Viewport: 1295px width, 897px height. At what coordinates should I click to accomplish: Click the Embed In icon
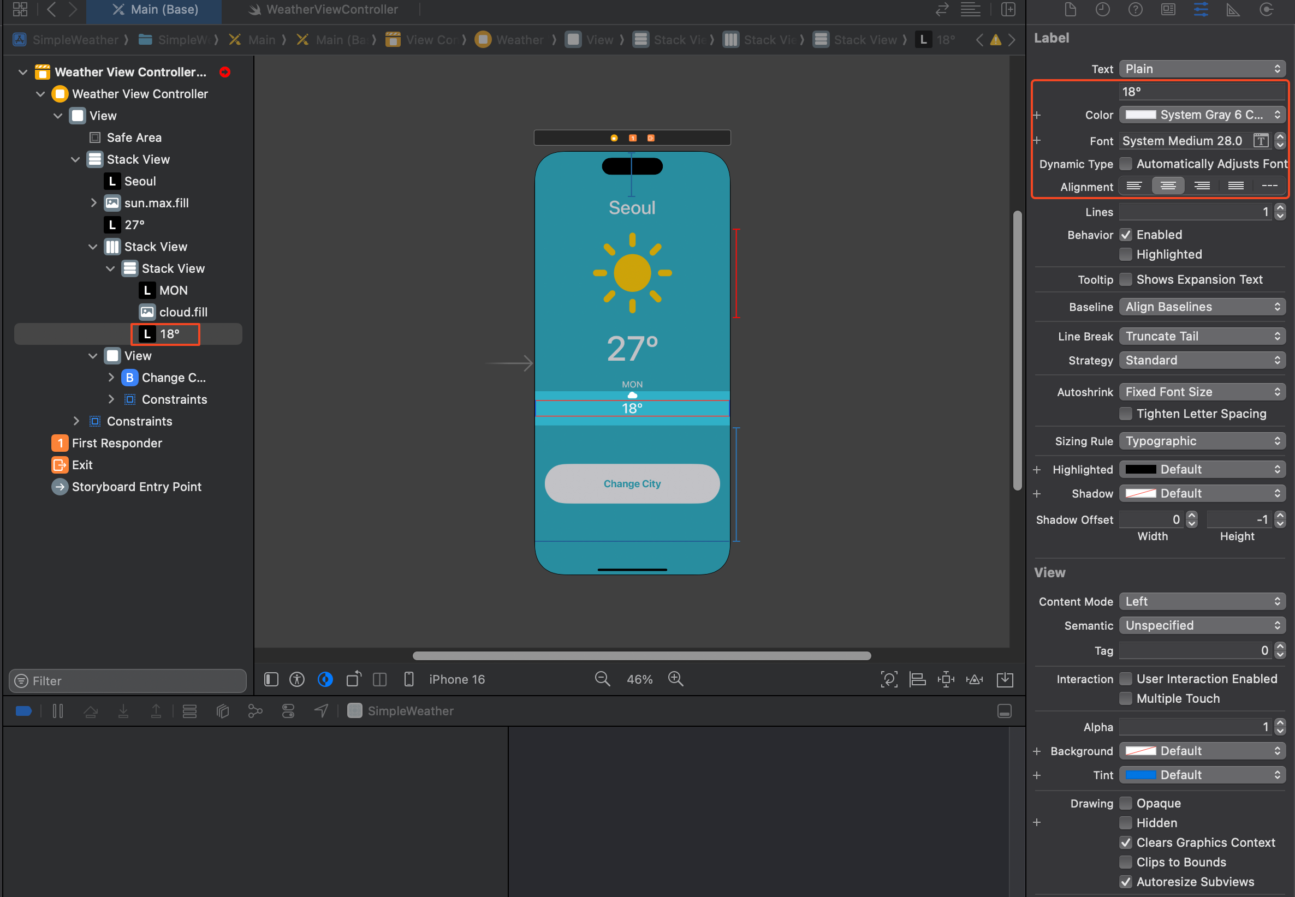click(1005, 679)
